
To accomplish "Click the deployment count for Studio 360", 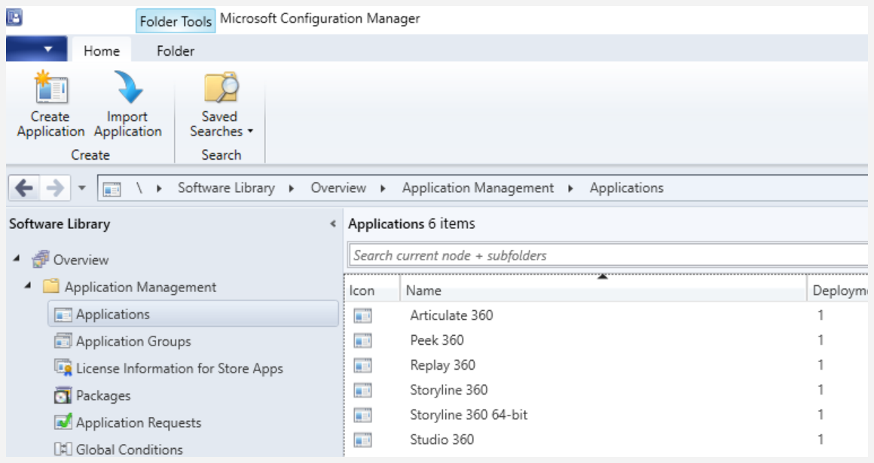I will pyautogui.click(x=821, y=440).
